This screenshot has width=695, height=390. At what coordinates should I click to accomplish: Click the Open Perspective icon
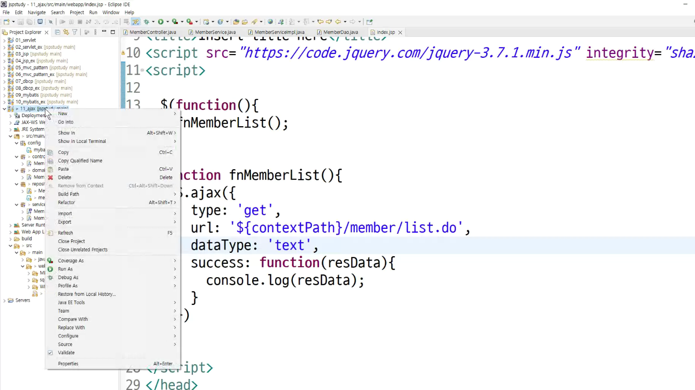click(x=369, y=22)
